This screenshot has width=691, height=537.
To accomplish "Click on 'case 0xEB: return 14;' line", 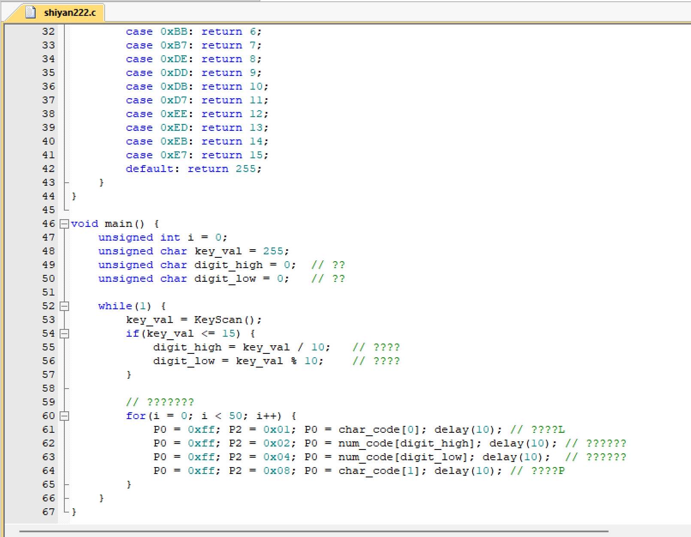I will tap(197, 142).
